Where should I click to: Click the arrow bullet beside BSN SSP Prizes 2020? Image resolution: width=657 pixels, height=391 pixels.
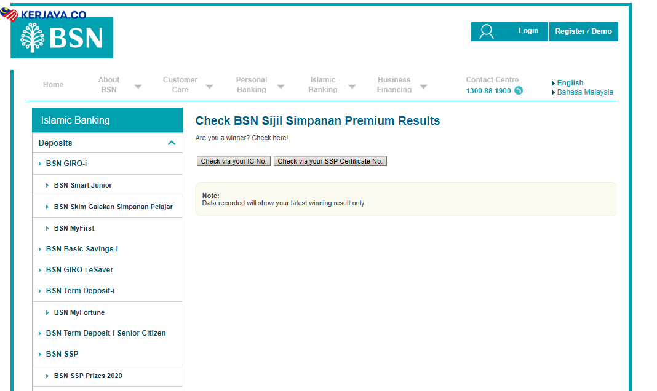(x=47, y=376)
